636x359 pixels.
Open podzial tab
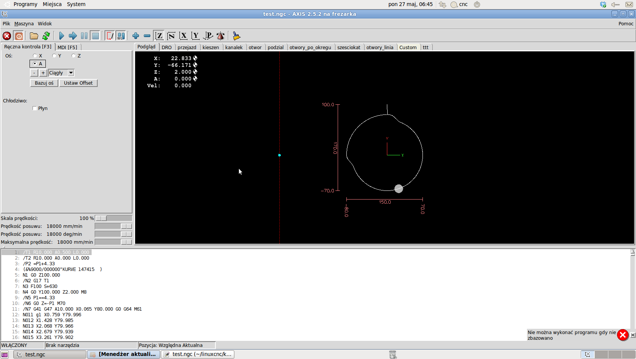276,47
